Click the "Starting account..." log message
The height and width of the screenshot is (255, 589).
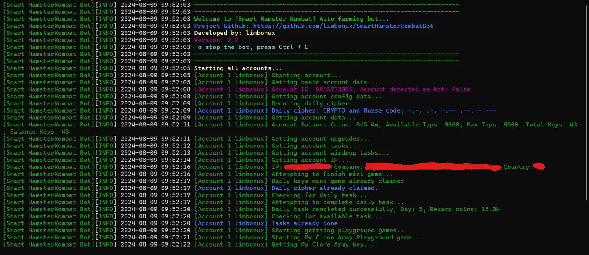pos(307,75)
